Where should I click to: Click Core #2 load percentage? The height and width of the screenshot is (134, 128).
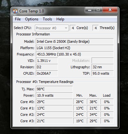pos(107,115)
